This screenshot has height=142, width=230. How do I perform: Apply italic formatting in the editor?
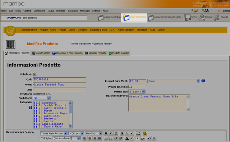[x=111, y=133]
